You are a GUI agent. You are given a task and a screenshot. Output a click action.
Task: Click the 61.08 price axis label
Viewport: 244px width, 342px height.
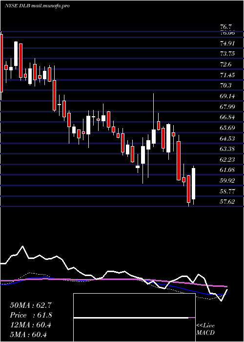point(227,170)
